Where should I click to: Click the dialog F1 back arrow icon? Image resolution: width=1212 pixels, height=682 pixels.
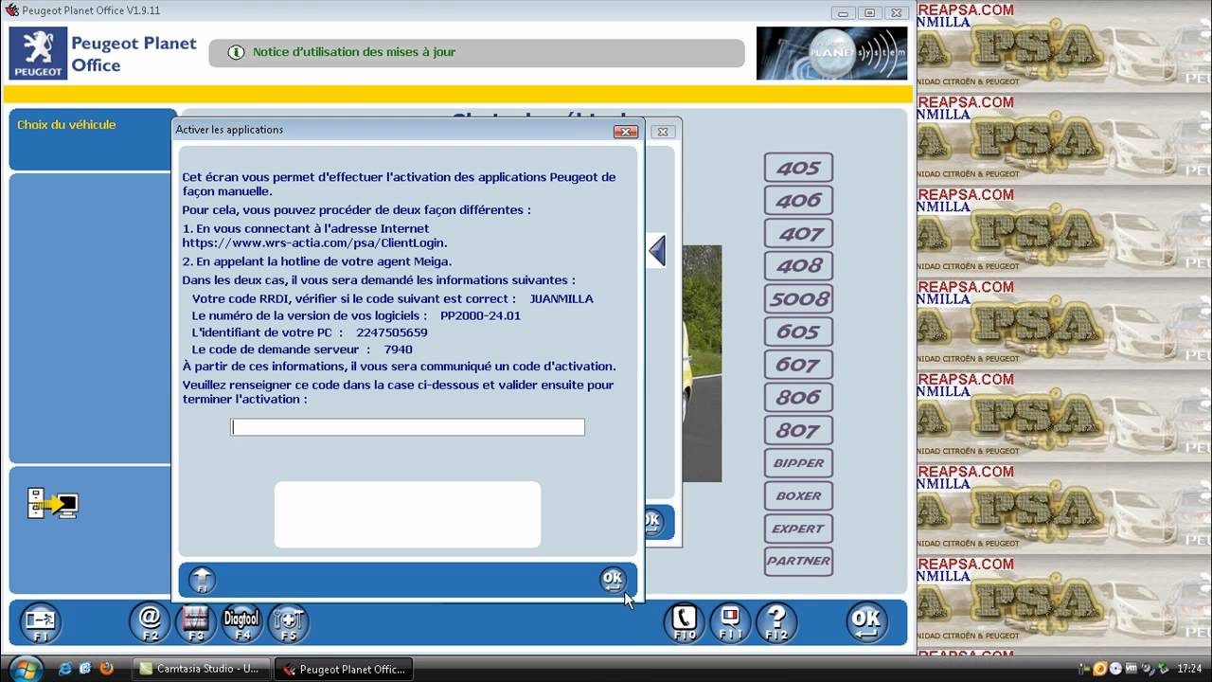(x=202, y=580)
